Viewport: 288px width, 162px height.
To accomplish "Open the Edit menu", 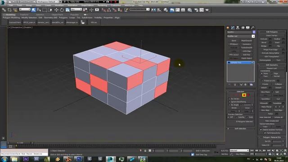I will [x=11, y=5].
